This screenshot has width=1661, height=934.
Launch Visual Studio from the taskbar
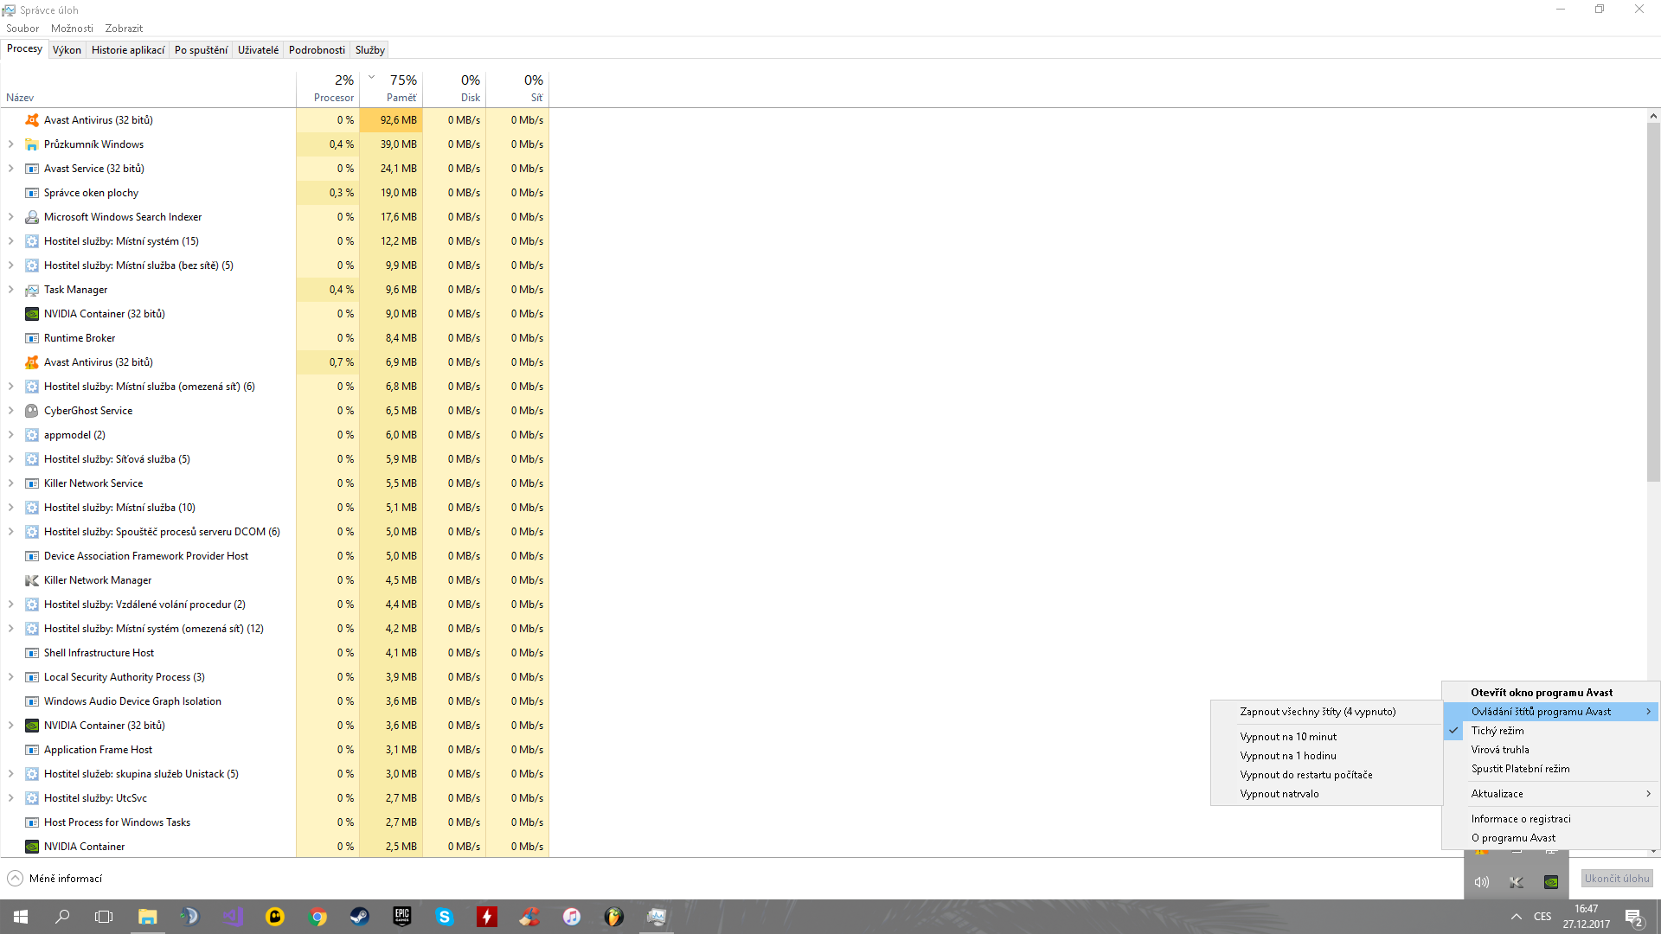pos(233,917)
